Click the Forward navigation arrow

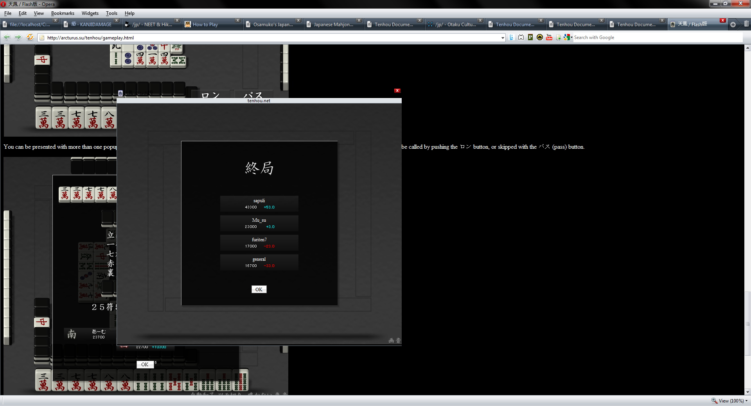point(18,37)
